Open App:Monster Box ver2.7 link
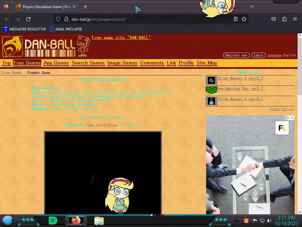Viewport: 302px width, 227px height. point(240,89)
